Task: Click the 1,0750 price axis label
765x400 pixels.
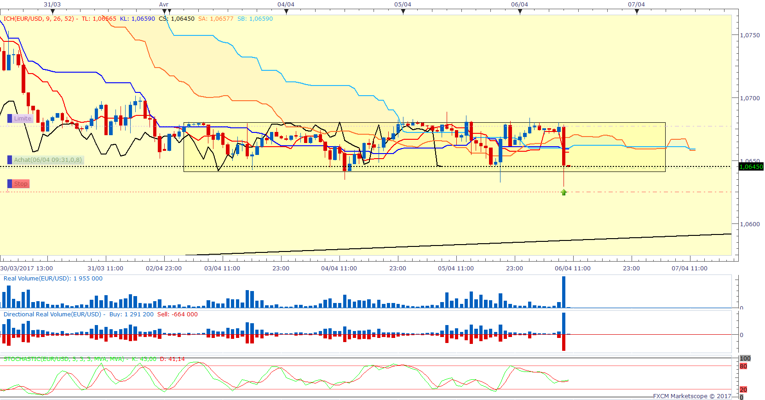Action: pos(750,35)
